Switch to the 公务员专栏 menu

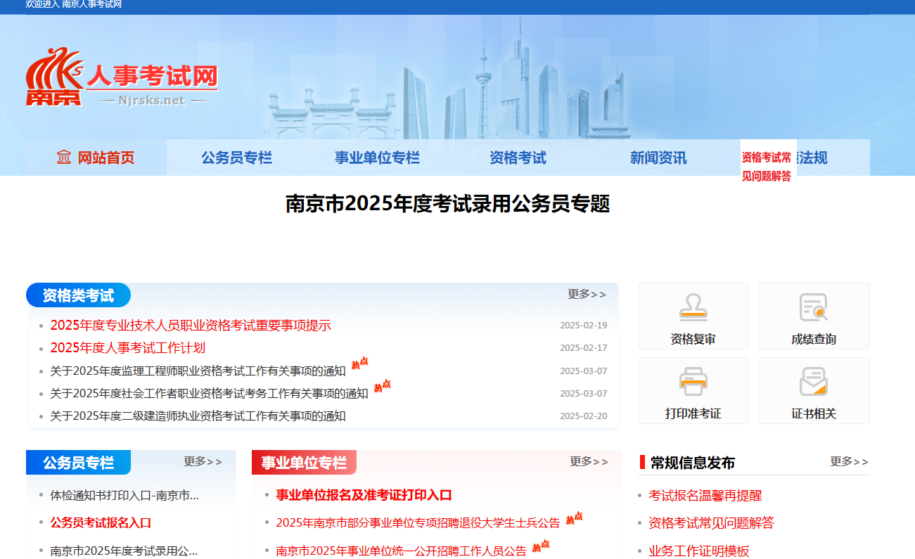point(236,158)
